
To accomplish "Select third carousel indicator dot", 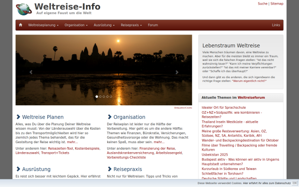I will (x=104, y=97).
